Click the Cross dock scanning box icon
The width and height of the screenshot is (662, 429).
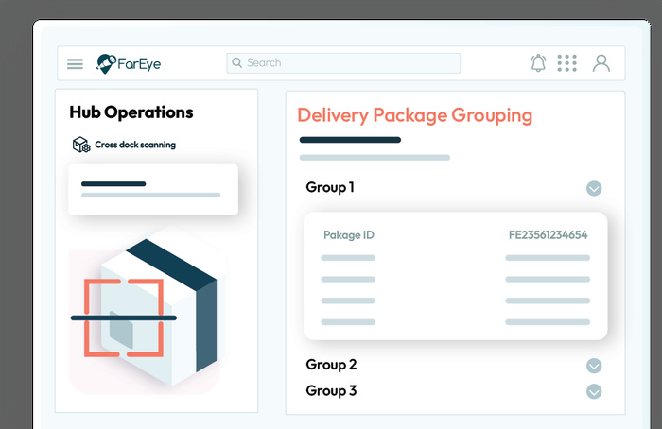(81, 145)
